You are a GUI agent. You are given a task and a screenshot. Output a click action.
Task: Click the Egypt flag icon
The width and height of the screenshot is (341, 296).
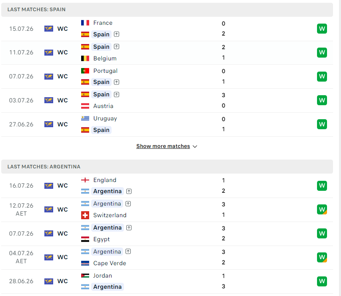click(x=85, y=239)
